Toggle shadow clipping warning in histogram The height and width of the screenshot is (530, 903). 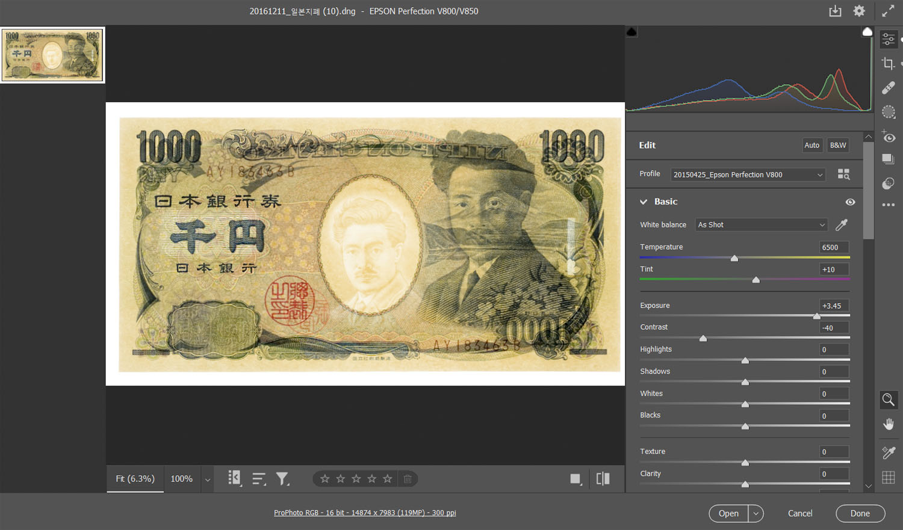(x=631, y=32)
